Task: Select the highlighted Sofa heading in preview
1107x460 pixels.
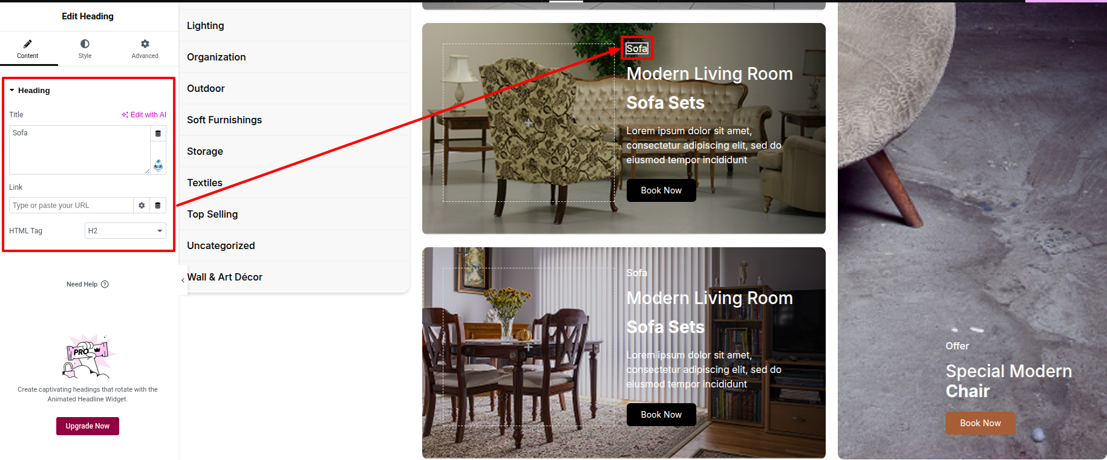Action: pyautogui.click(x=636, y=48)
